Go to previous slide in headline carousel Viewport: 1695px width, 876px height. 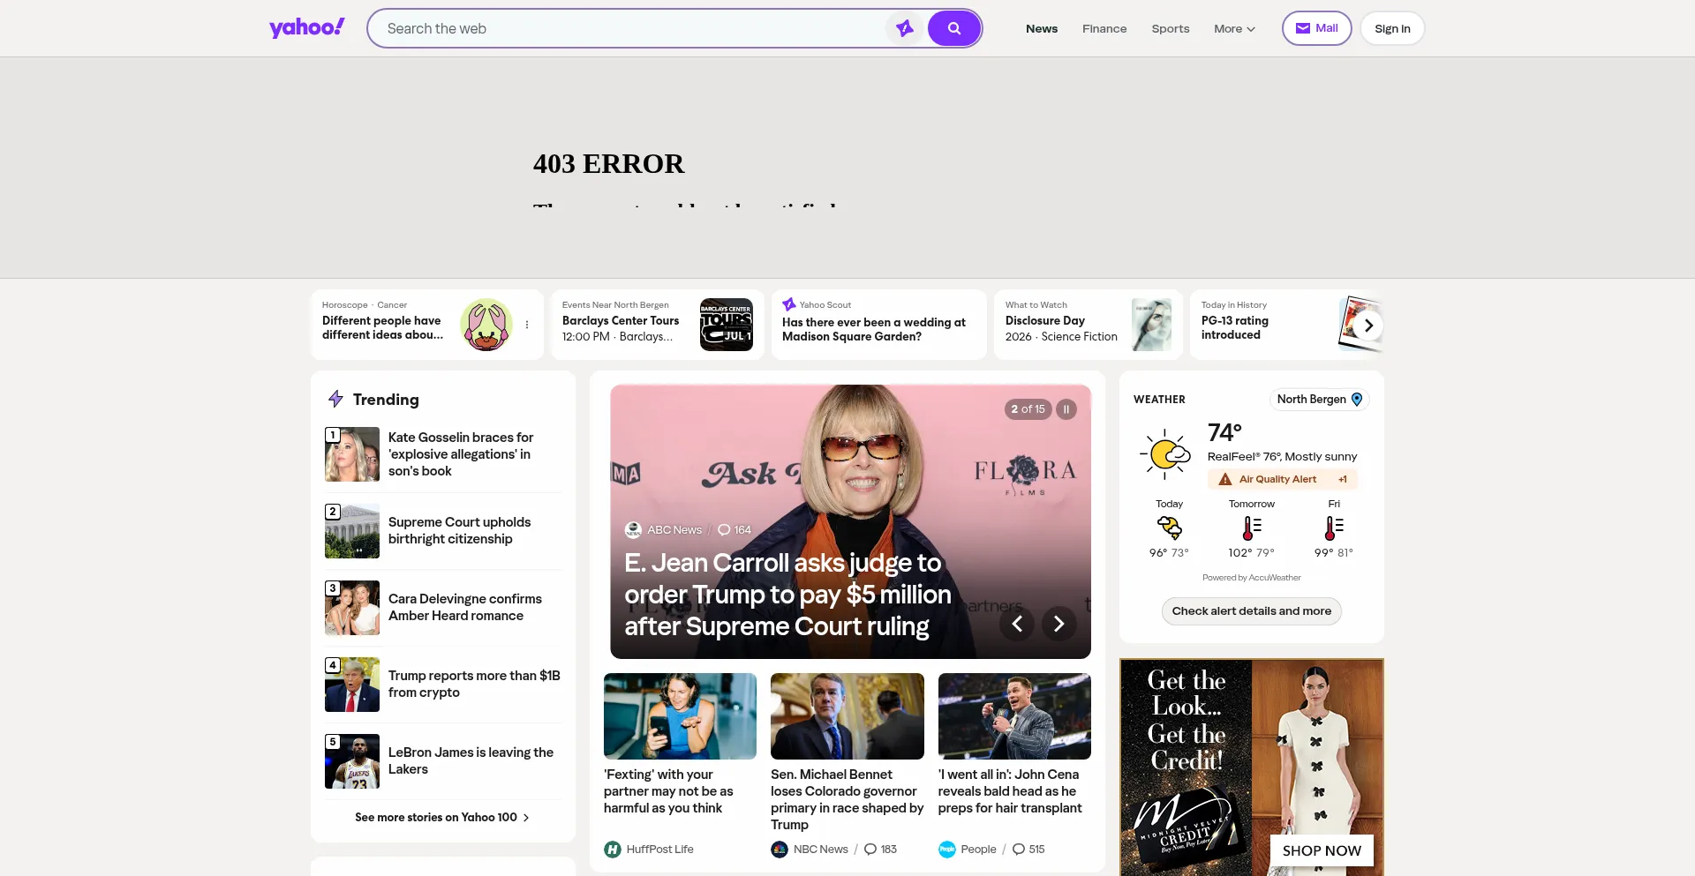click(x=1017, y=624)
